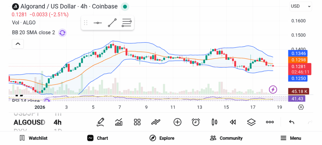Select the trend line drawing tool
Viewport: 322px width, 145px height.
(x=112, y=23)
